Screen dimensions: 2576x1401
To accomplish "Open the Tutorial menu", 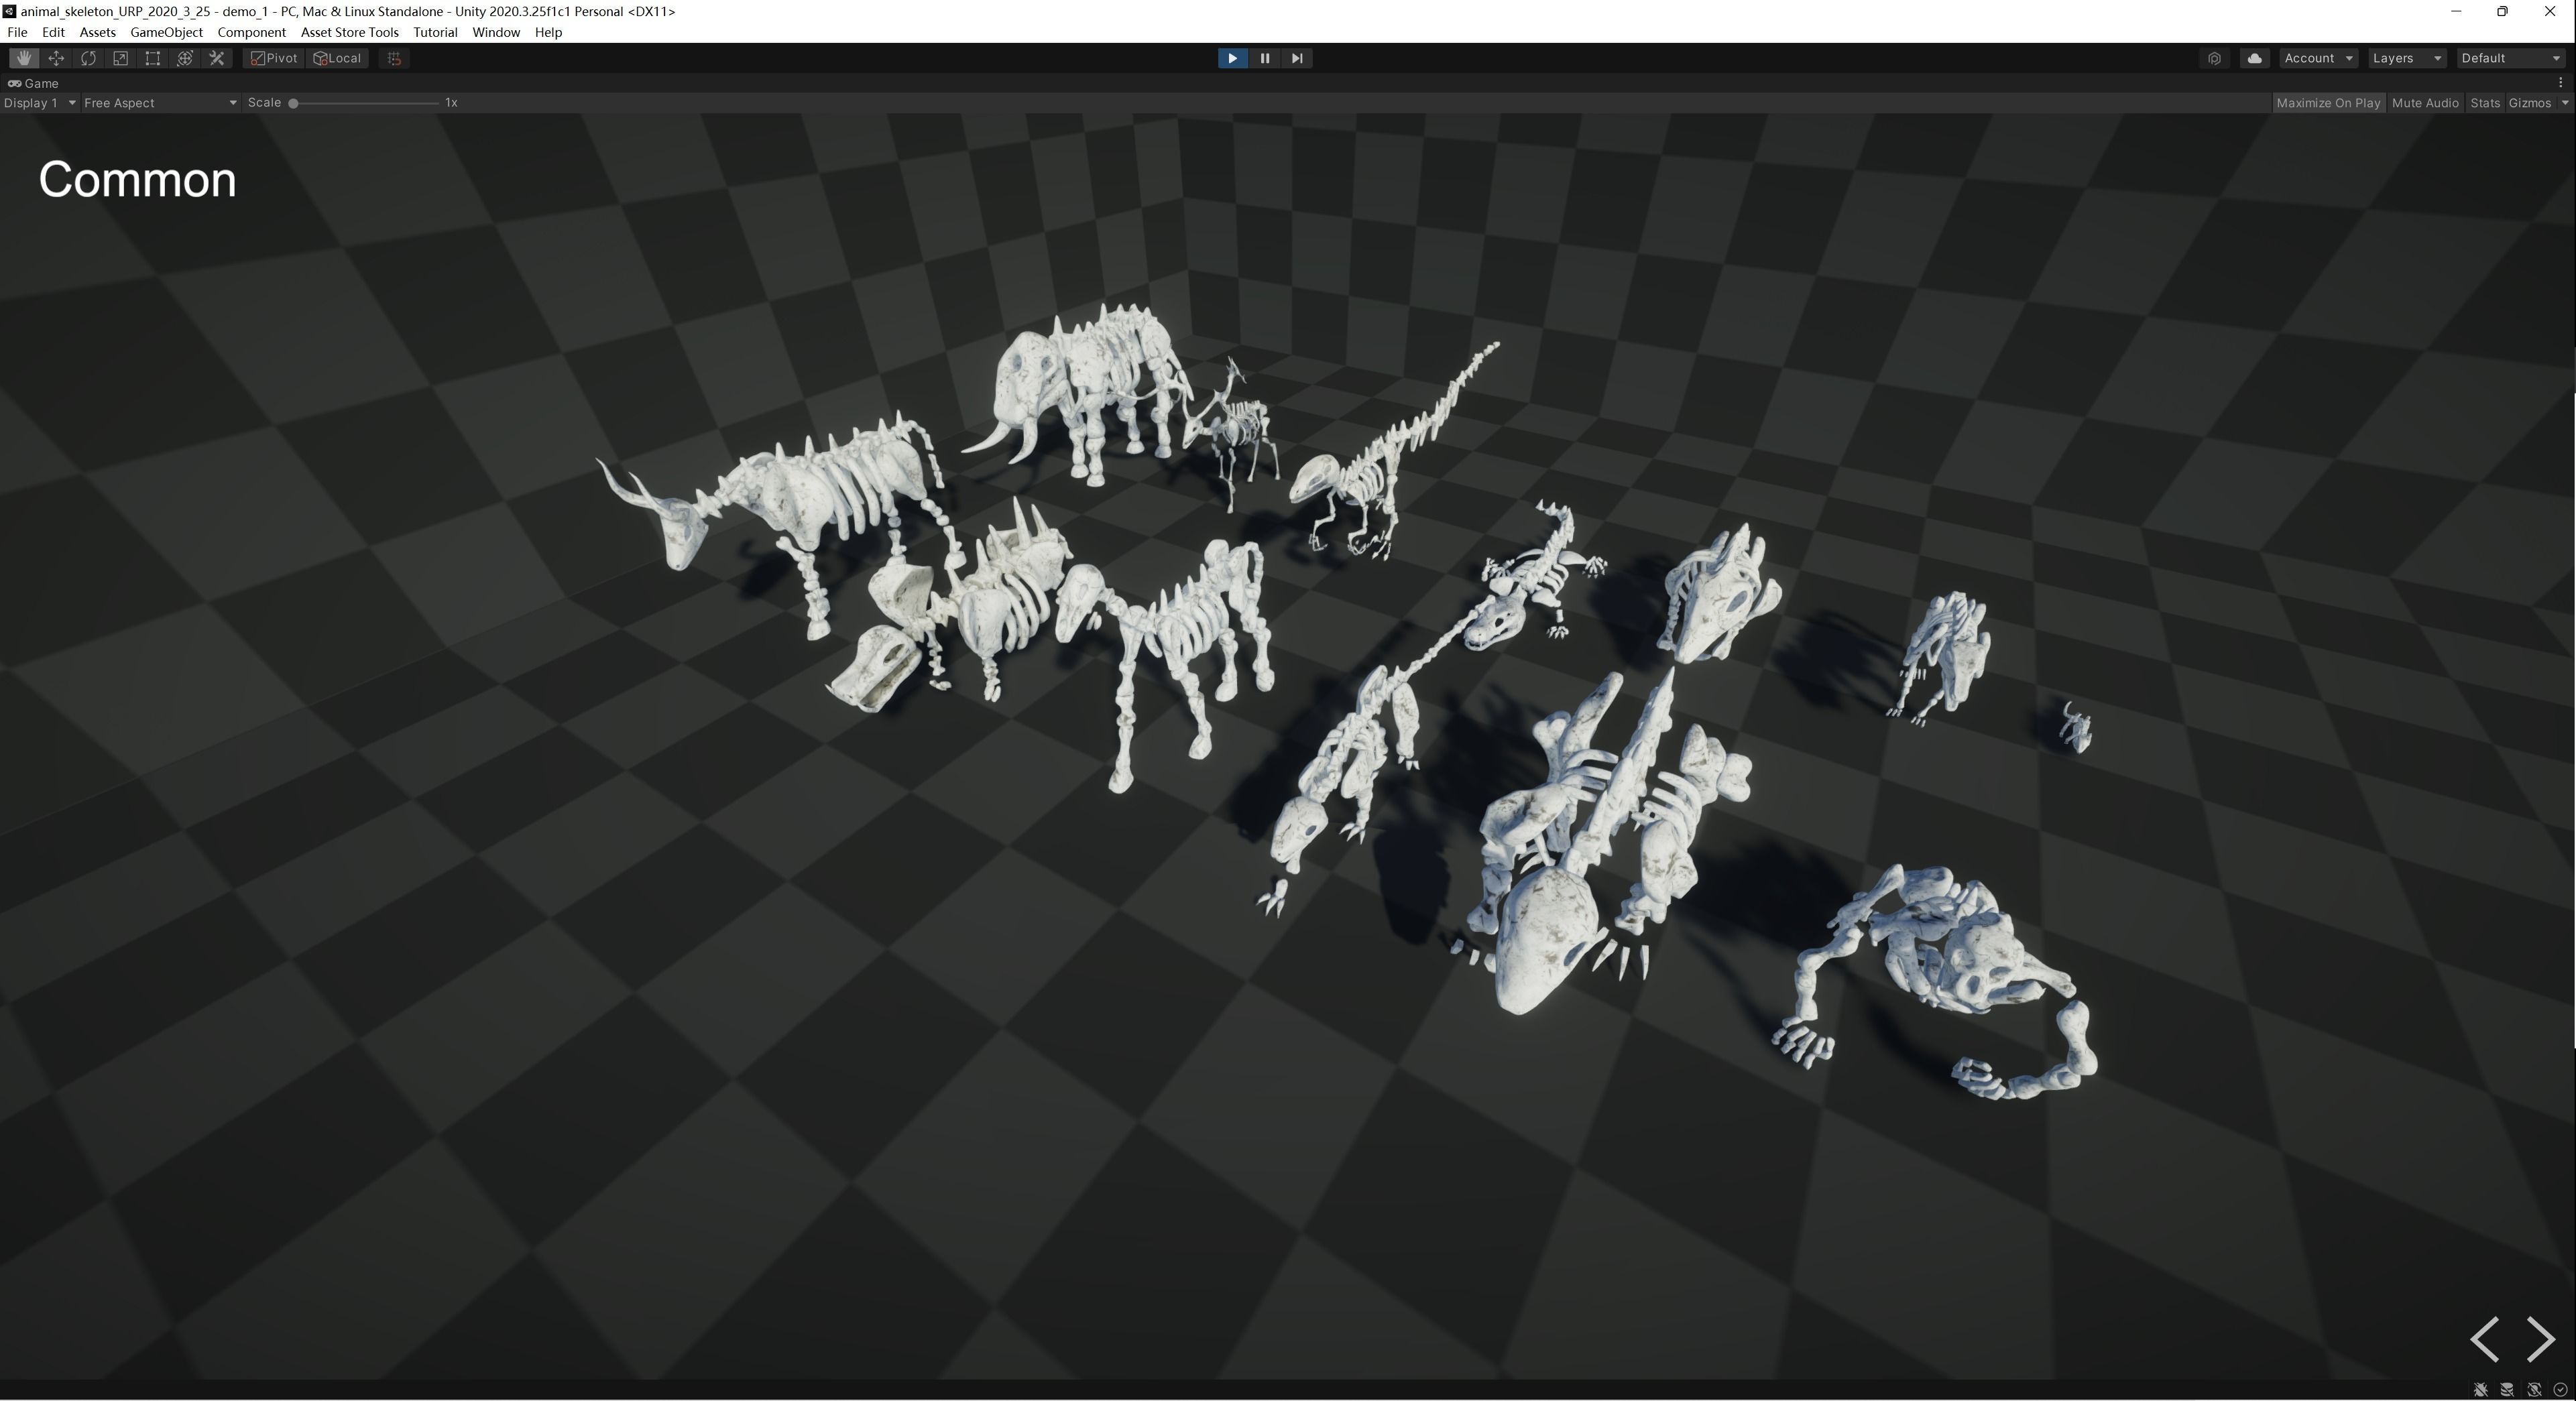I will click(435, 32).
